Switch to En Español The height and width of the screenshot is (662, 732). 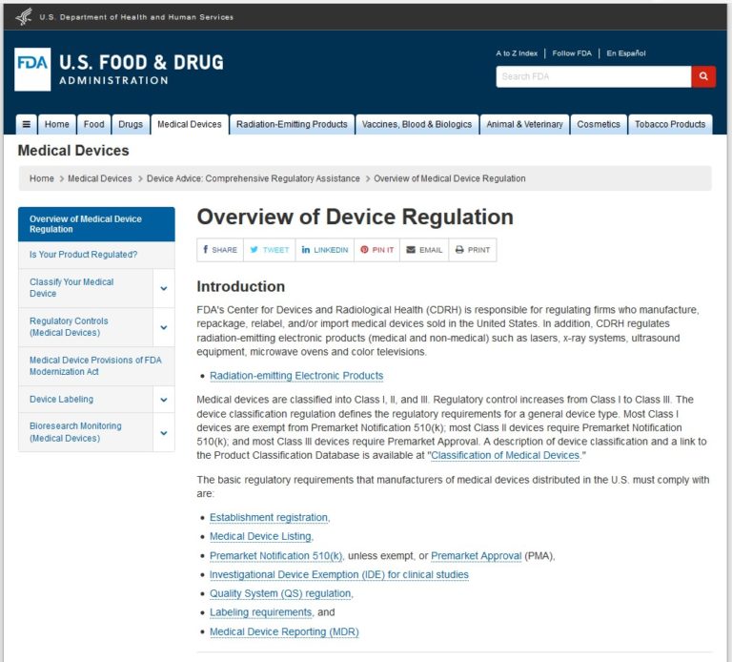pos(626,53)
